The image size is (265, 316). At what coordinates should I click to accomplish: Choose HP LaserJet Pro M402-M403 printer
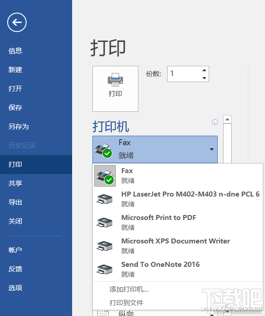(x=178, y=199)
